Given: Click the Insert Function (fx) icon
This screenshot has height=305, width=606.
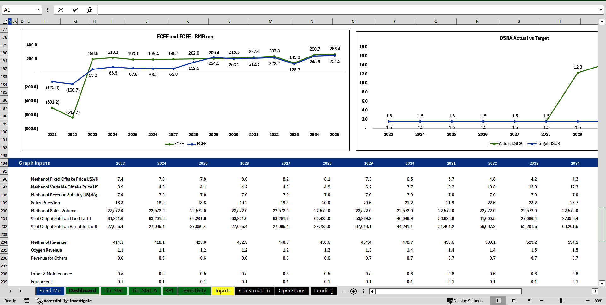Looking at the screenshot, I should (x=90, y=9).
